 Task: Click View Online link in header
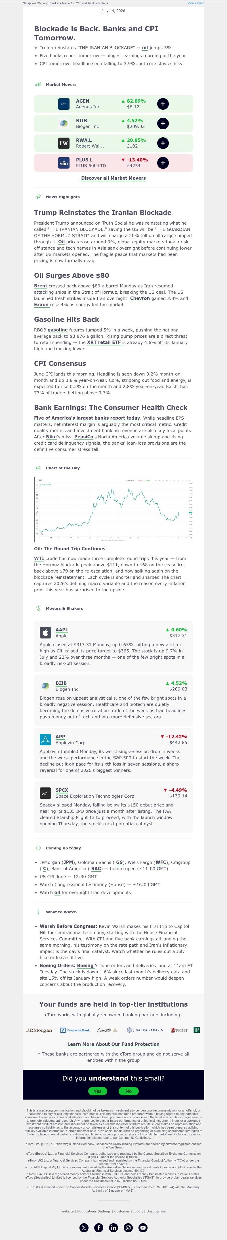(x=196, y=3)
